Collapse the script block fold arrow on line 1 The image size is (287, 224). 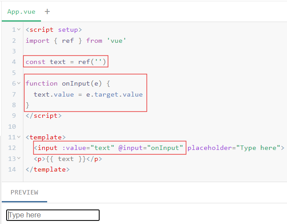point(19,29)
